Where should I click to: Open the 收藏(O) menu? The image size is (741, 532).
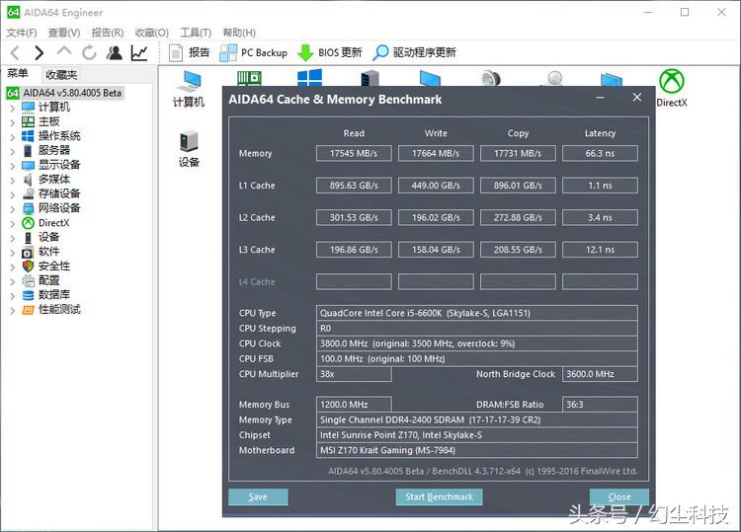click(x=152, y=33)
